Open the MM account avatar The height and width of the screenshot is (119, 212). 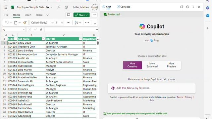pos(94,7)
